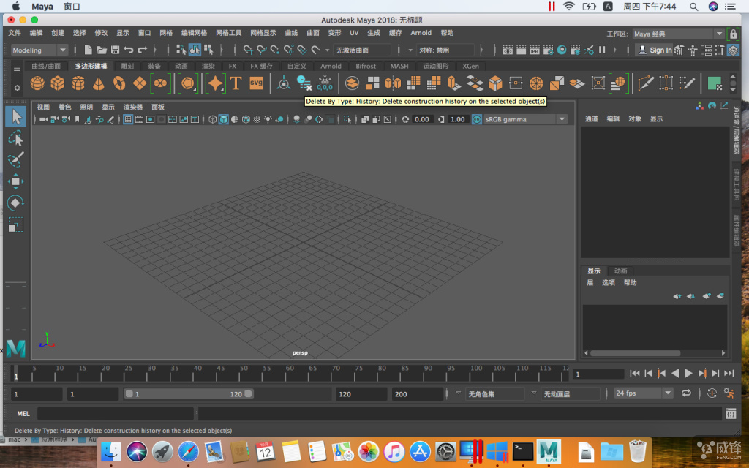Image resolution: width=749 pixels, height=468 pixels.
Task: Open the Modeling menu set dropdown
Action: [x=39, y=50]
